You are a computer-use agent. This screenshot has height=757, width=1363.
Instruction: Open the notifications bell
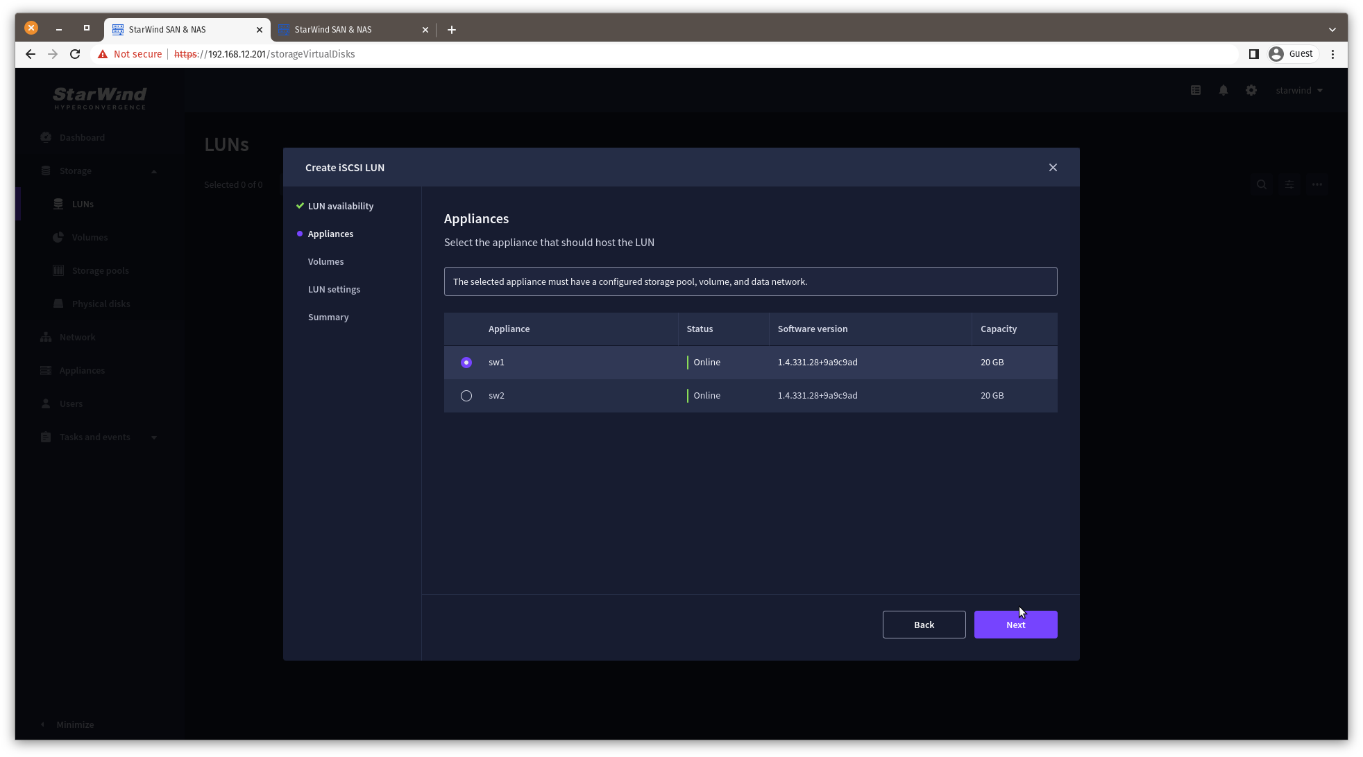[x=1223, y=91]
